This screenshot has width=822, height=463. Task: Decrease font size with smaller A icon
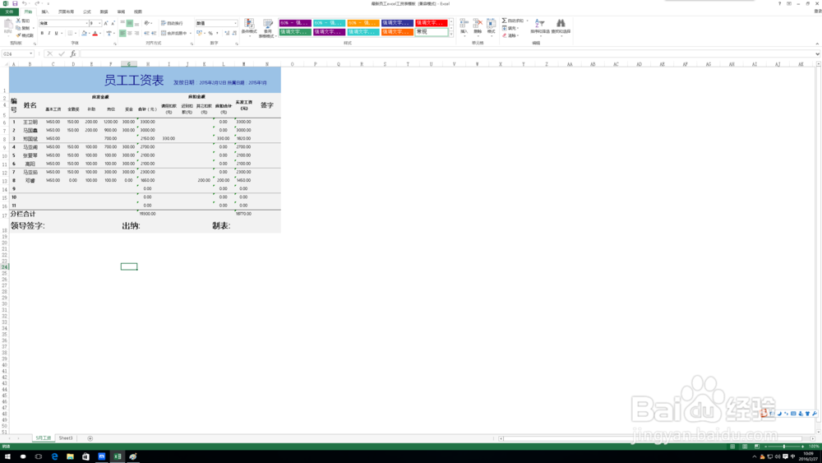point(113,23)
